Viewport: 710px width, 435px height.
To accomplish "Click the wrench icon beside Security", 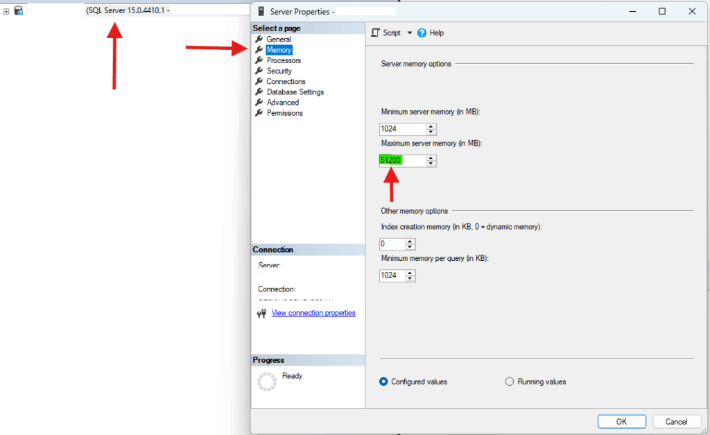I will tap(259, 71).
